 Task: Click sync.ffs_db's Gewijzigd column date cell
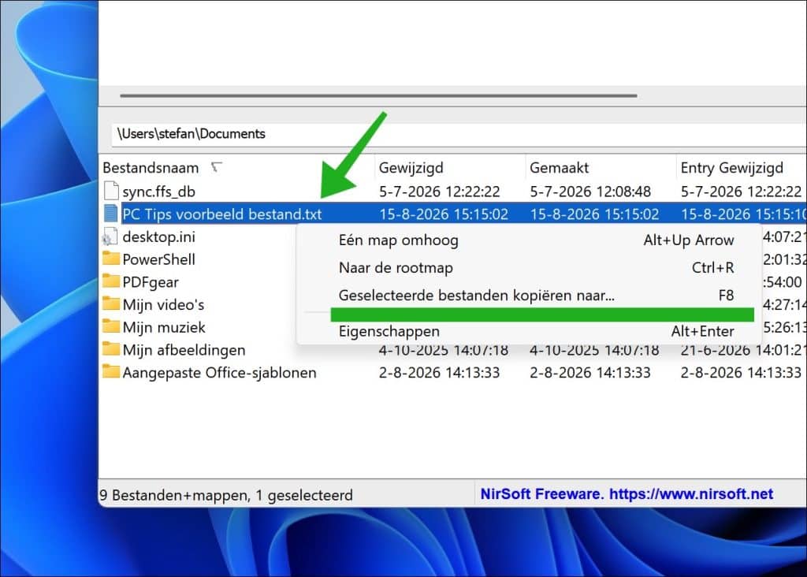440,192
